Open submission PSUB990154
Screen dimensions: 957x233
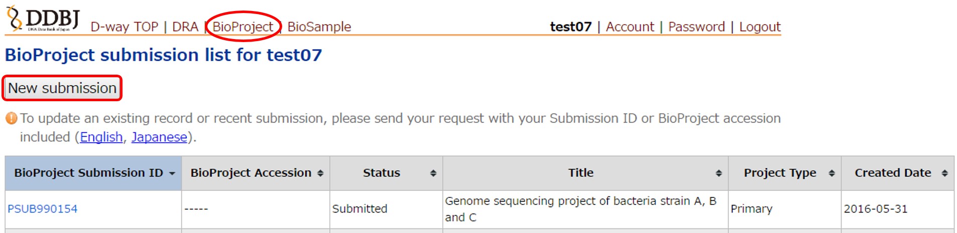pyautogui.click(x=43, y=209)
